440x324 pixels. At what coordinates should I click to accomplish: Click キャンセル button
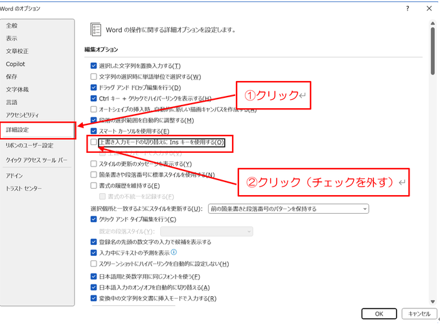coord(419,314)
